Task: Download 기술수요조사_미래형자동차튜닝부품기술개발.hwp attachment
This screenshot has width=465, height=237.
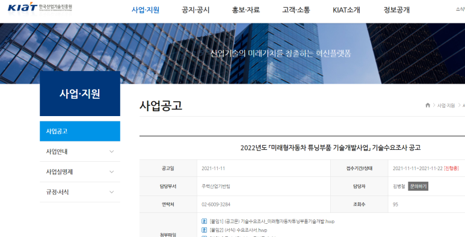Action: pos(272,221)
